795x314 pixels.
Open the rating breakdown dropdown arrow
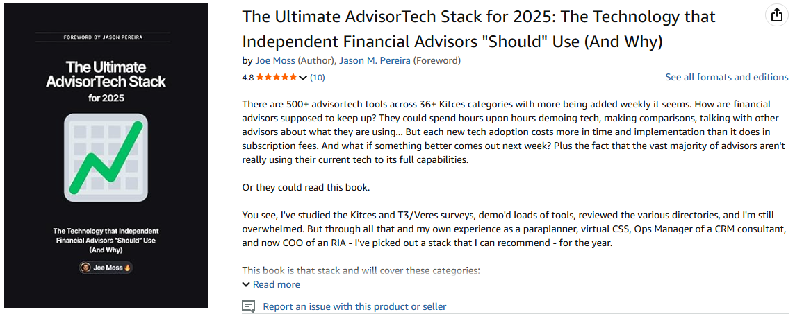point(303,78)
